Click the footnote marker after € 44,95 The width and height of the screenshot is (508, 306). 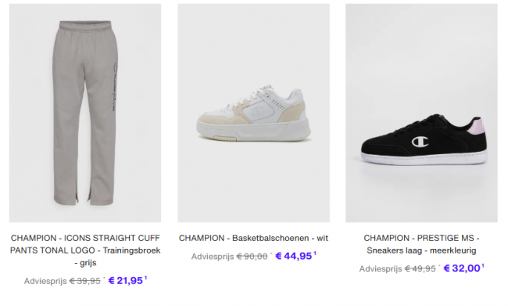[315, 254]
